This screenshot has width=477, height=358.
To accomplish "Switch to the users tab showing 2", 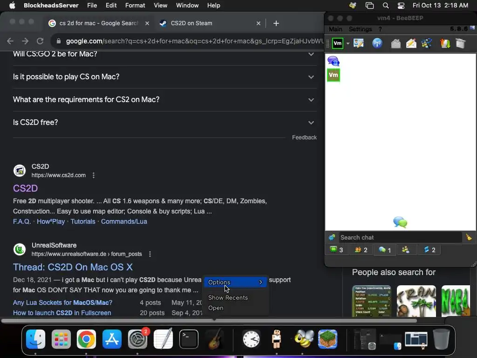I will (x=361, y=250).
